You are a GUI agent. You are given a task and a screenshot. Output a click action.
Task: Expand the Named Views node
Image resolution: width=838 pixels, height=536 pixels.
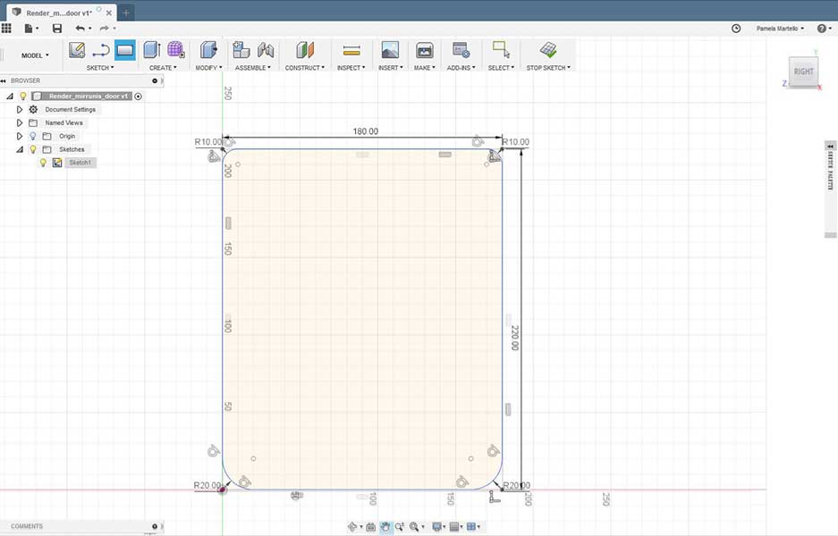click(x=20, y=122)
